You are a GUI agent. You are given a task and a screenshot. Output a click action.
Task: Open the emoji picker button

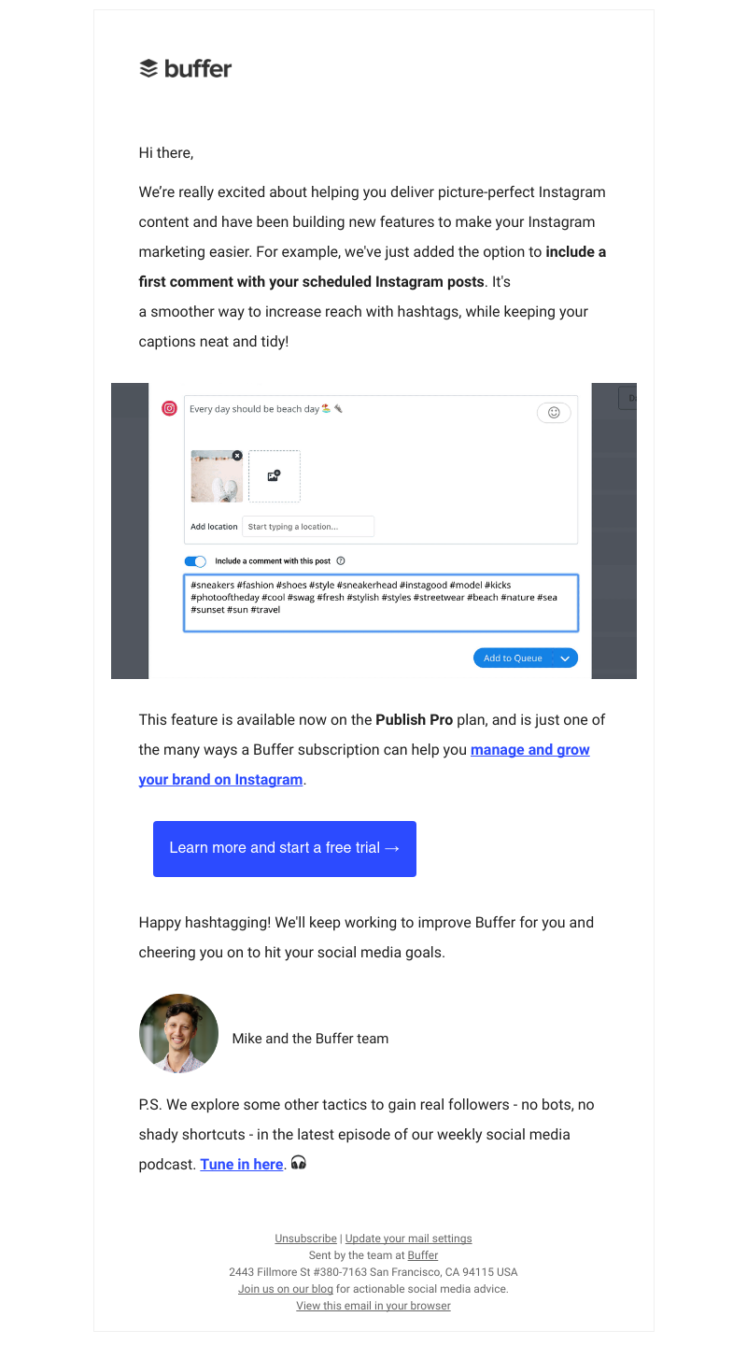(553, 412)
